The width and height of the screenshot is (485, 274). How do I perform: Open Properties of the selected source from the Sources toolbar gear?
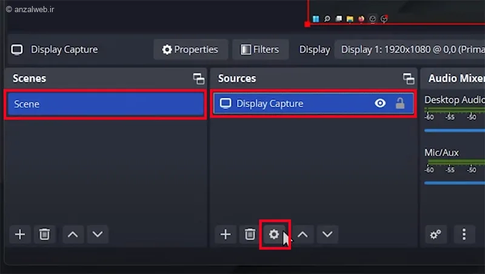point(274,235)
